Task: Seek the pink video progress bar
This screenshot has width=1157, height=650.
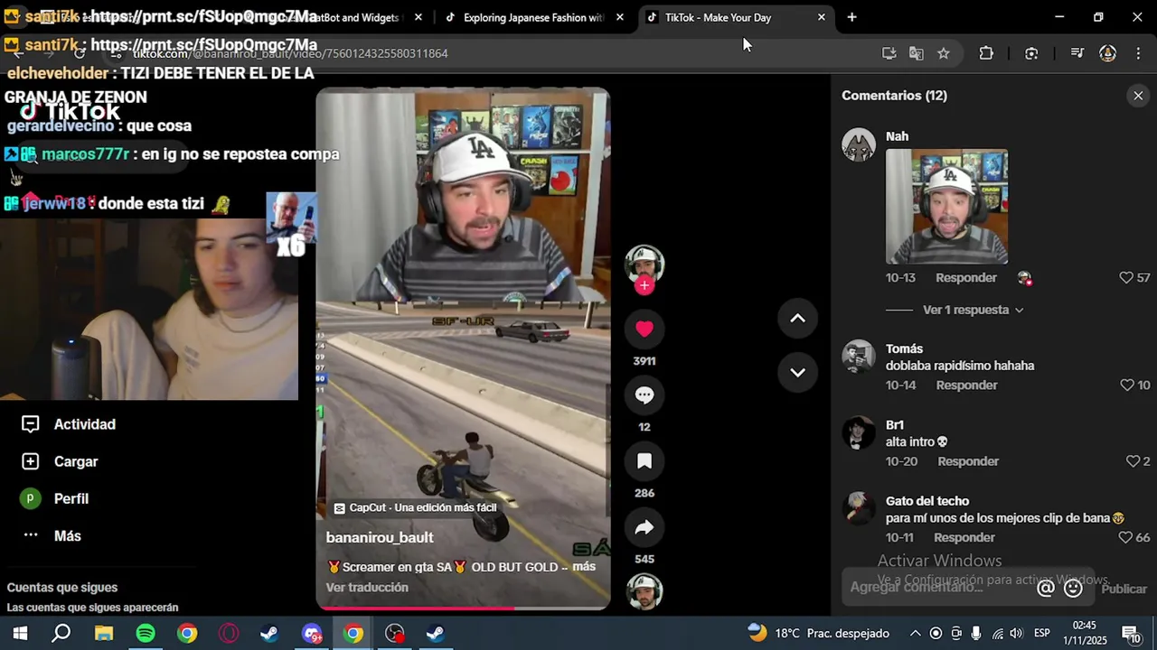Action: pyautogui.click(x=463, y=608)
